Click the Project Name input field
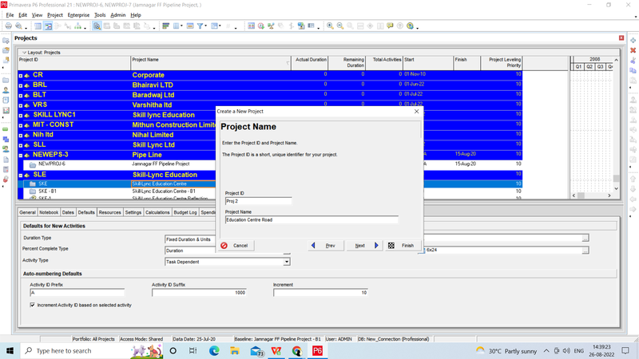 312,220
